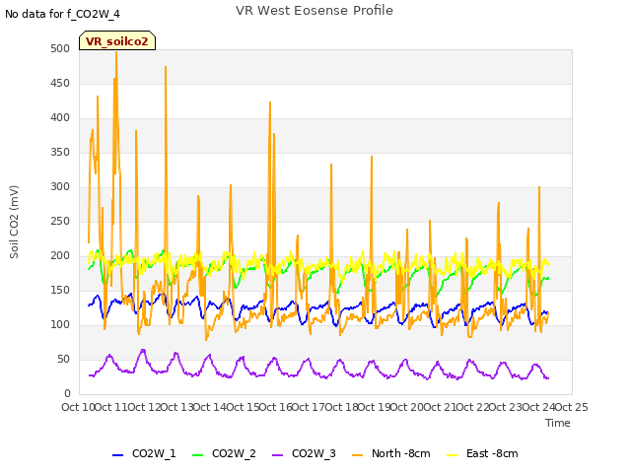Toggle the North -8cm legend entry

tap(391, 453)
